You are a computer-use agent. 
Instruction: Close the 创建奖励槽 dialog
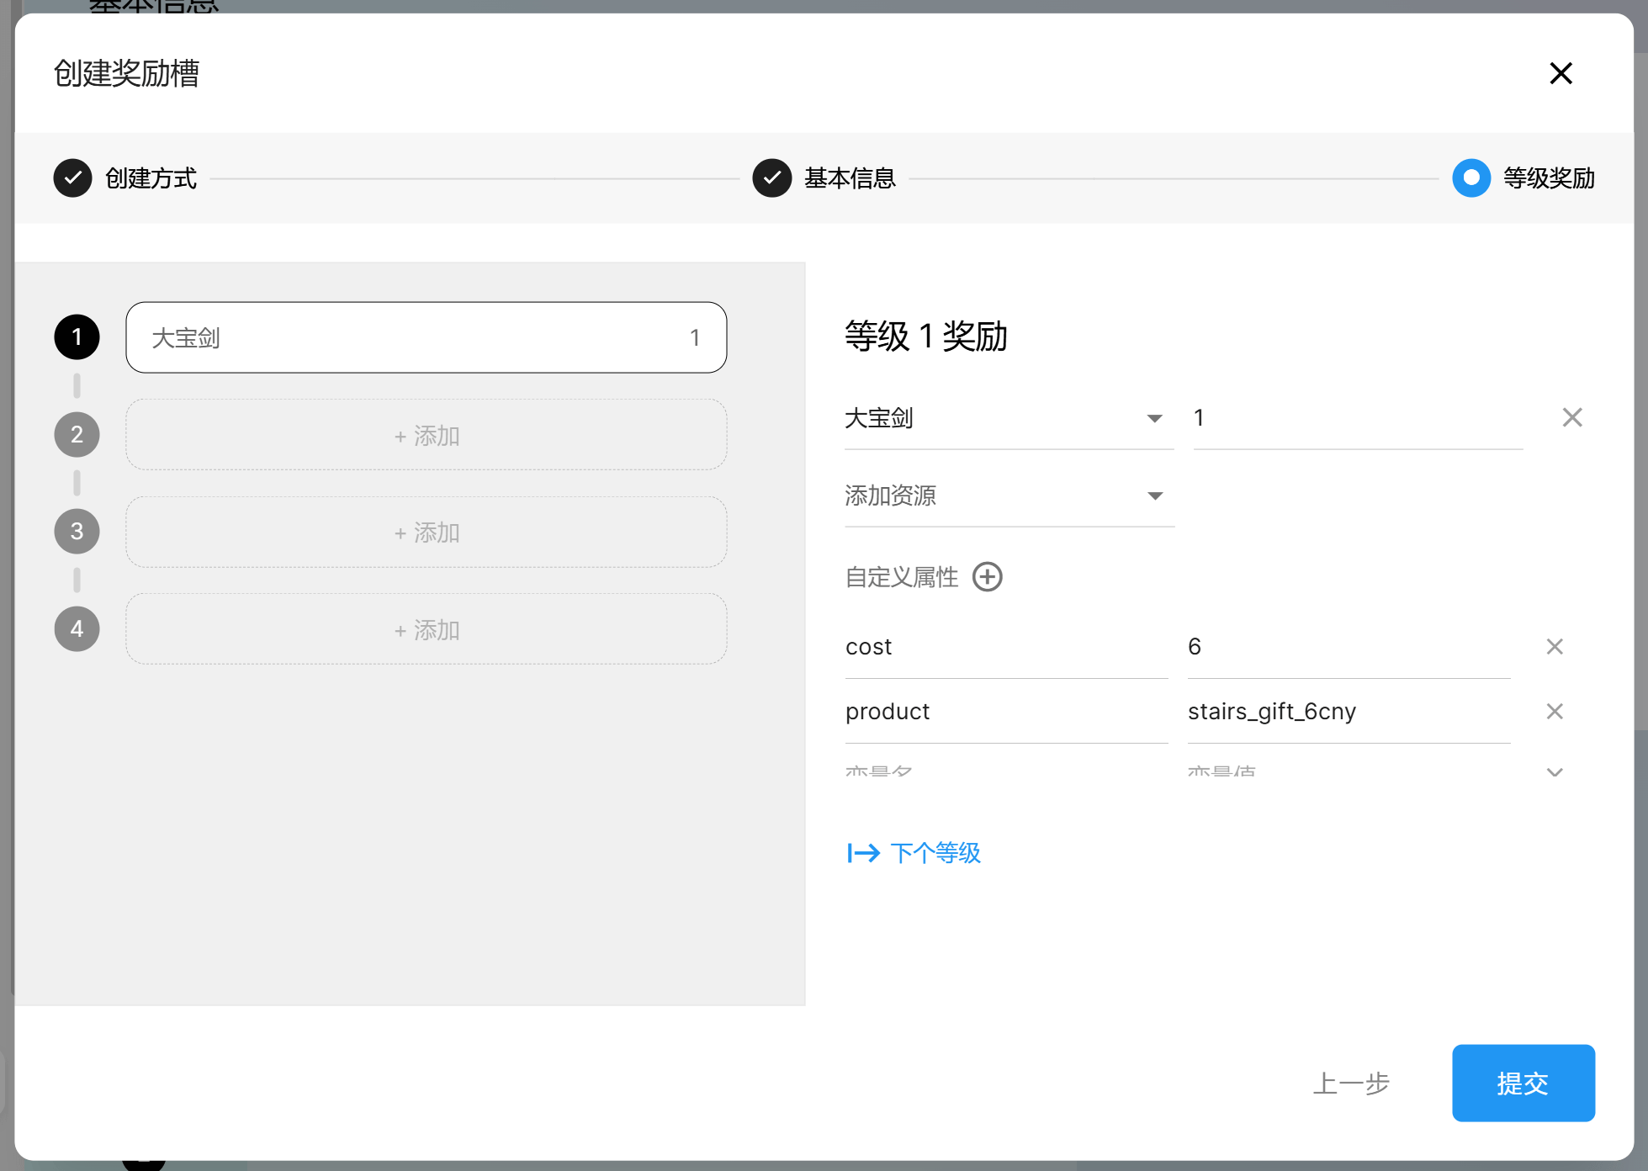tap(1561, 73)
